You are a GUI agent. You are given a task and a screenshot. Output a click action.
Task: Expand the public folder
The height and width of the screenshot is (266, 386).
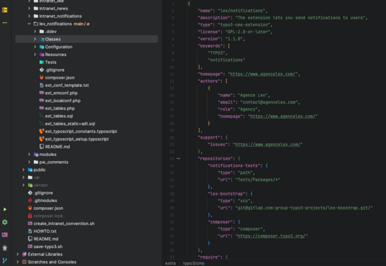point(24,170)
